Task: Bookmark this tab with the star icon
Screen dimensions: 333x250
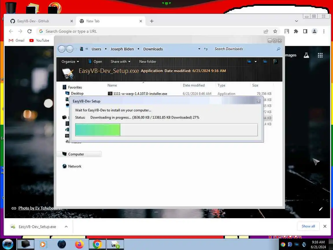Action: (x=275, y=32)
